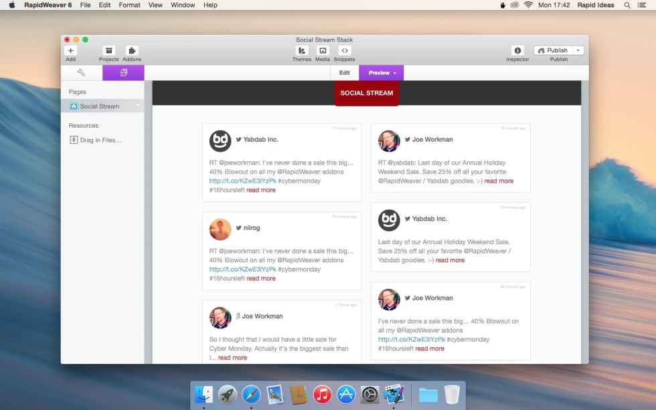Click the Resources sidebar heading
The width and height of the screenshot is (656, 410).
tap(84, 125)
